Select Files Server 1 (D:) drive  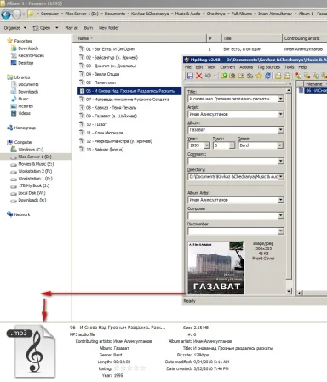pyautogui.click(x=35, y=157)
